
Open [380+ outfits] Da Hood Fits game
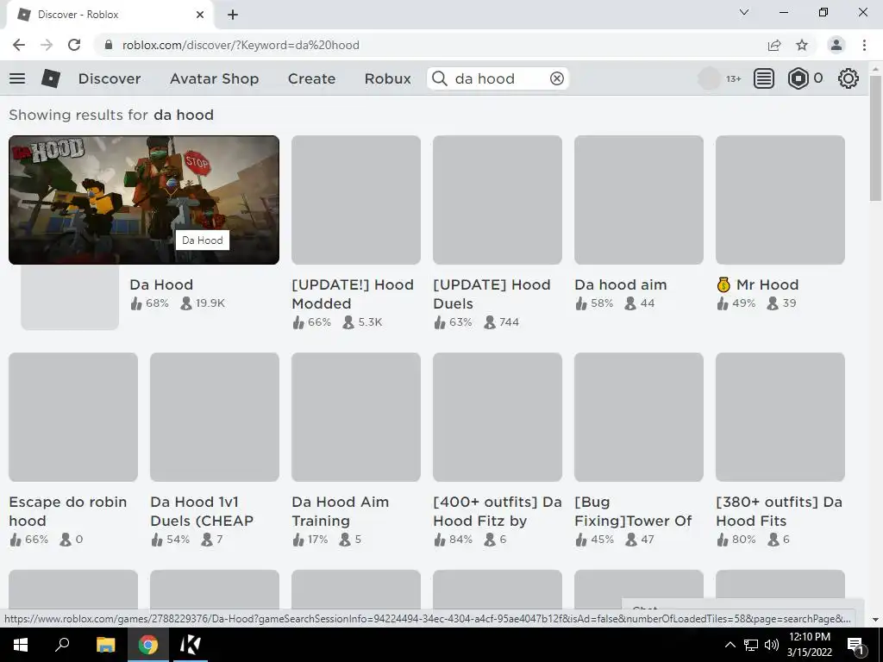[x=779, y=511]
